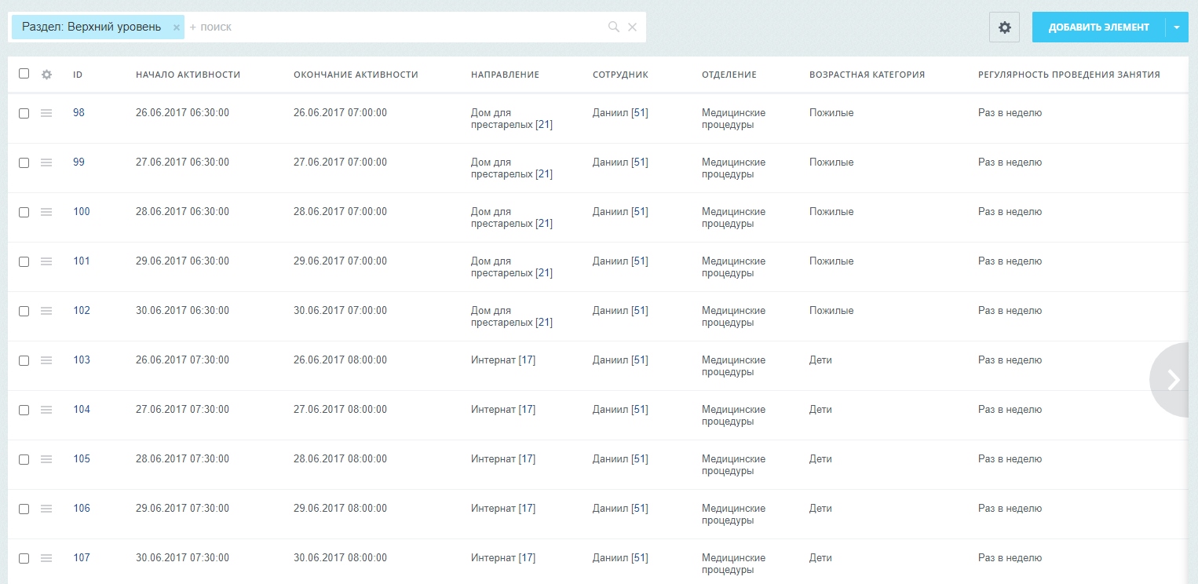Screen dimensions: 1198x584
Task: Expand dropdown arrow beside 'Добавить элемент'
Action: click(x=1177, y=27)
